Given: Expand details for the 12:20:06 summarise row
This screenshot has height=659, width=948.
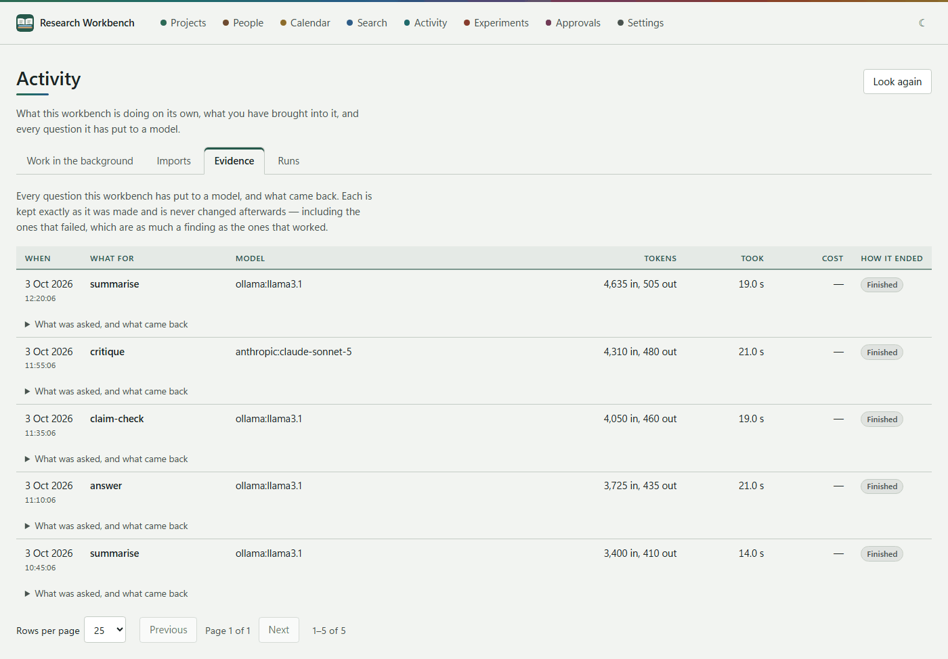Looking at the screenshot, I should point(106,325).
